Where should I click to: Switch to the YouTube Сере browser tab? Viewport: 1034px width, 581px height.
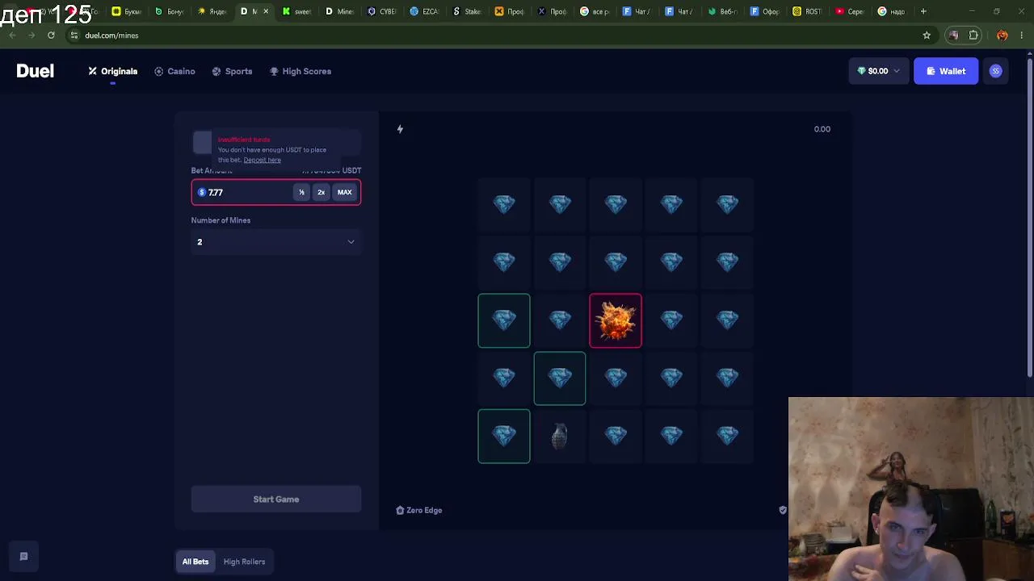point(850,11)
